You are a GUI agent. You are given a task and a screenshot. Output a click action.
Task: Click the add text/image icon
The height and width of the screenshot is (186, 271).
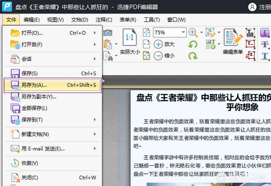tap(210, 44)
